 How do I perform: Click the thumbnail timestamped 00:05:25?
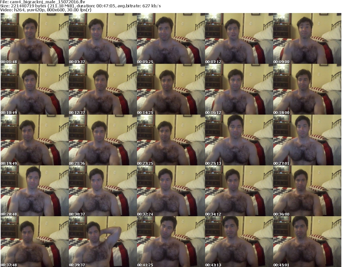[171, 38]
